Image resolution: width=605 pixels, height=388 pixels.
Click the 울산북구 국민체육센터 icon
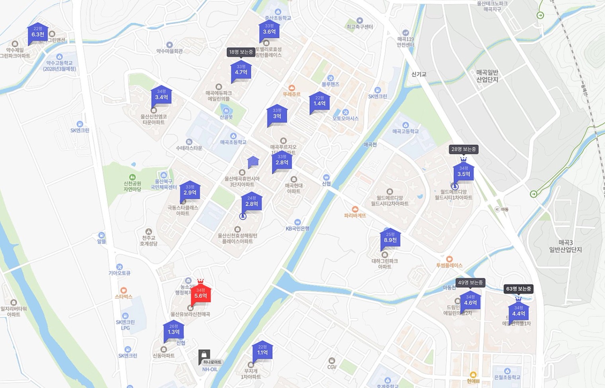164,175
